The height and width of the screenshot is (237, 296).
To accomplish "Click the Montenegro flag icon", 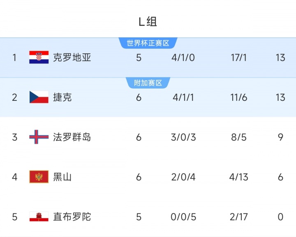I will [39, 177].
